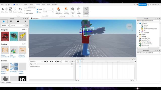
Task: Open the Mode Geometric dropdown
Action: (x=31, y=8)
